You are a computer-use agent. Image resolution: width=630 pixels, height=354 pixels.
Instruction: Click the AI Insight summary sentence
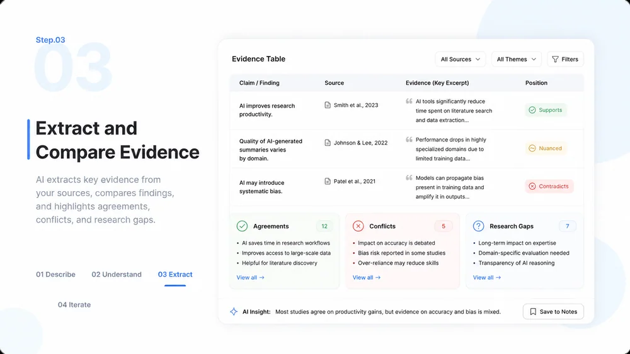pos(387,312)
